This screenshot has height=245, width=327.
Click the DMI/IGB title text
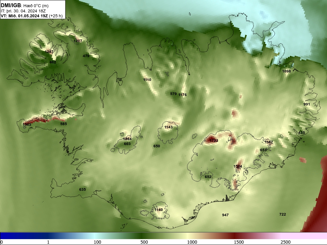[x=11, y=6]
